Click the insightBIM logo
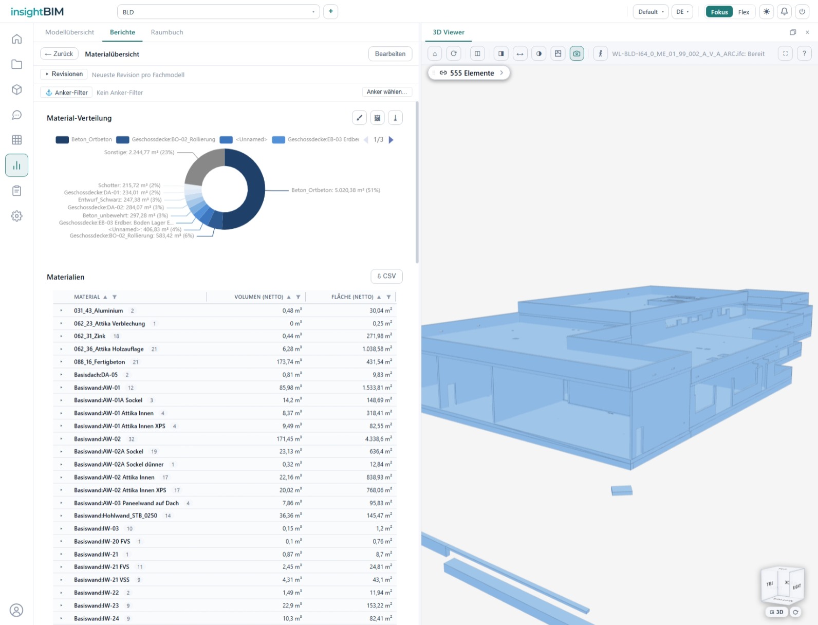Screen dimensions: 818x625 [x=37, y=12]
